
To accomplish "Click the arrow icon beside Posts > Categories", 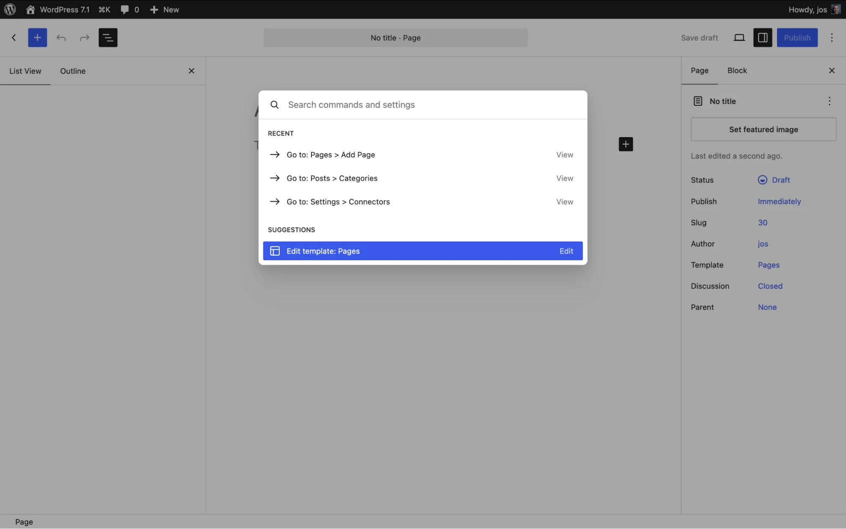I will click(x=275, y=178).
